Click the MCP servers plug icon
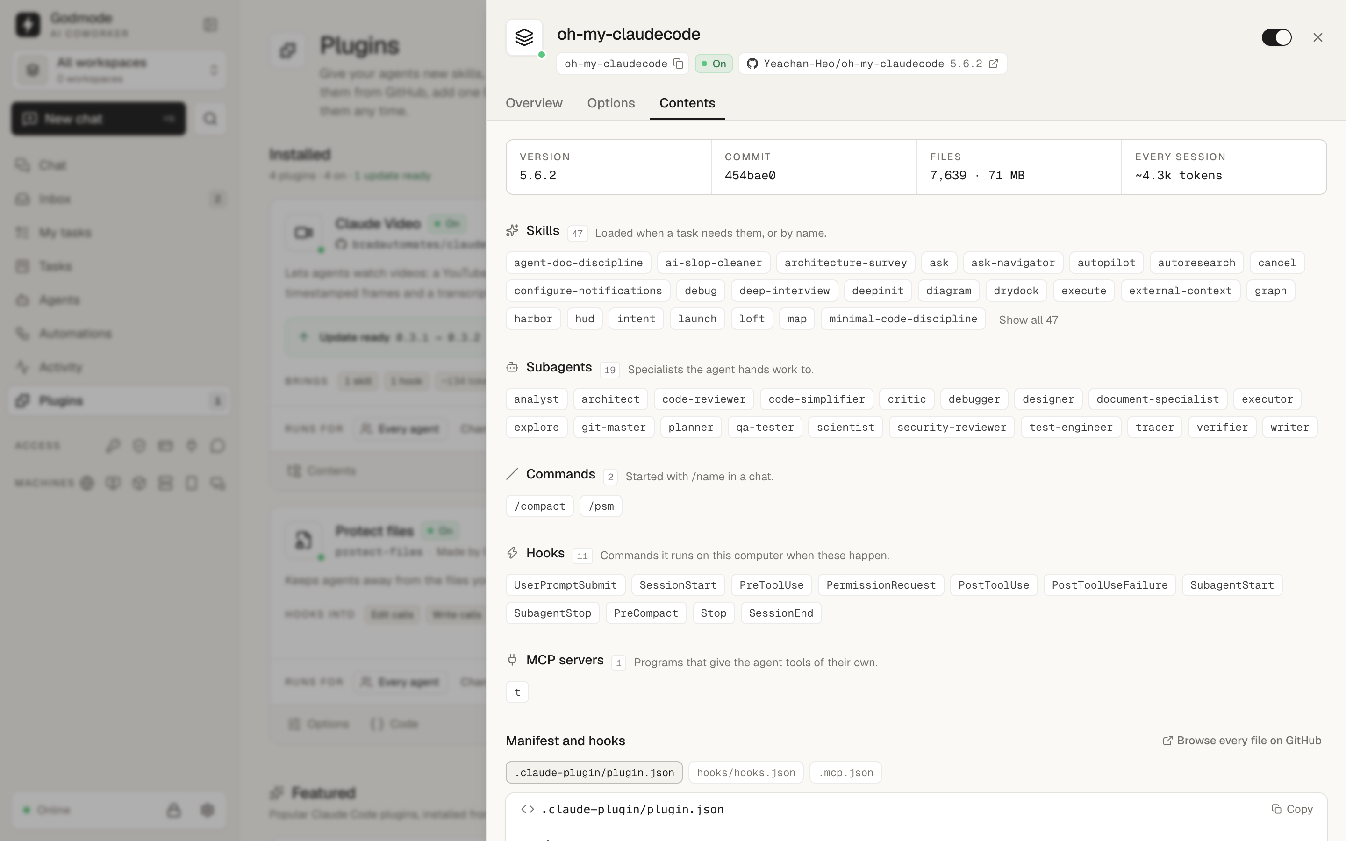This screenshot has width=1346, height=841. 512,660
